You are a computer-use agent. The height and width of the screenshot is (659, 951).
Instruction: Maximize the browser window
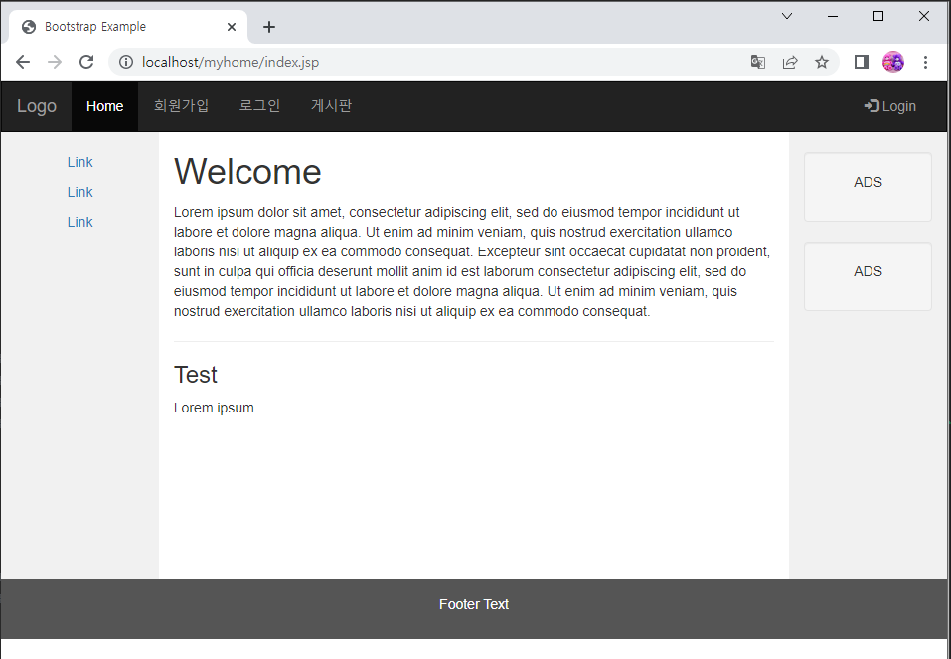pyautogui.click(x=878, y=16)
